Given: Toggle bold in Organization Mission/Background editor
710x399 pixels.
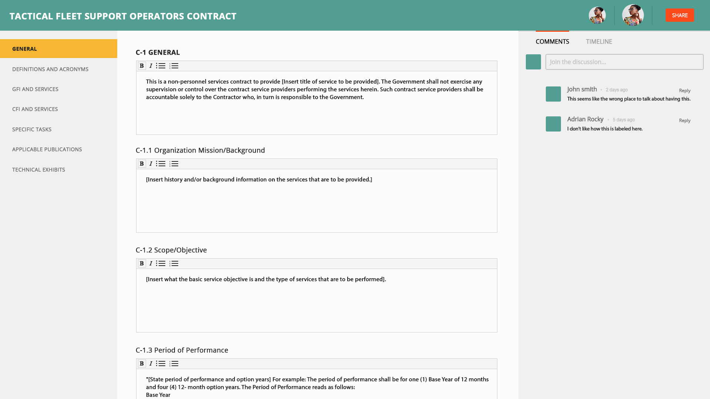Looking at the screenshot, I should click(142, 164).
